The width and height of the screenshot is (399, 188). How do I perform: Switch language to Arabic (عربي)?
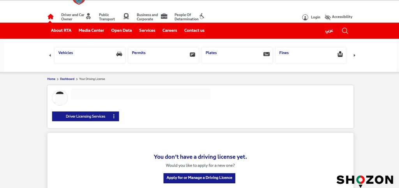(329, 31)
